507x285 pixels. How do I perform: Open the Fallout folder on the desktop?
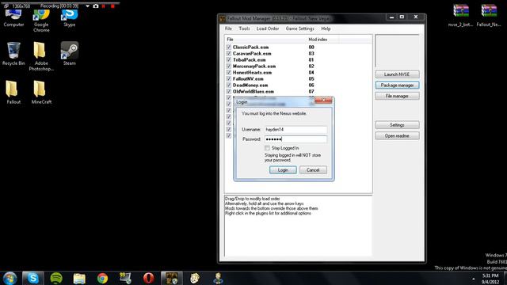click(x=13, y=92)
